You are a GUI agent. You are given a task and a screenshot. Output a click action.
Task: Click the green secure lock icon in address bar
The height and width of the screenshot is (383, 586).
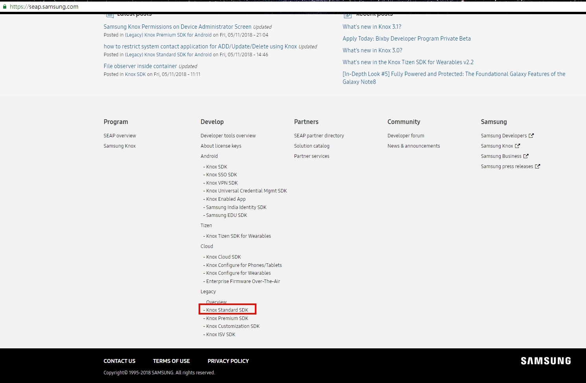(5, 7)
